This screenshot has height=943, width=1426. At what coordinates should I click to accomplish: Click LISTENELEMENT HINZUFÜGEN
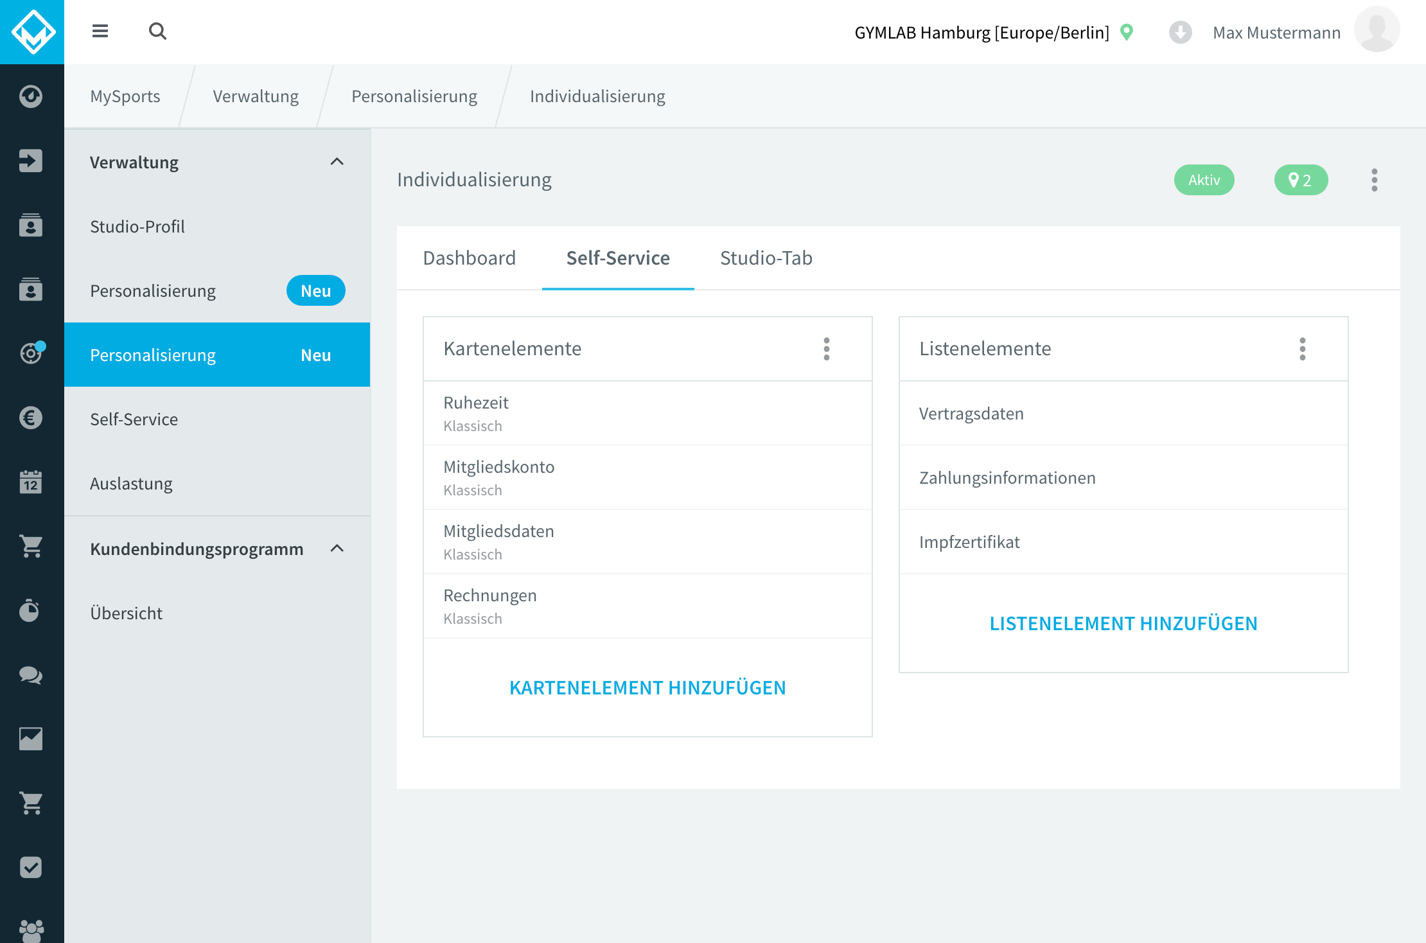1123,623
